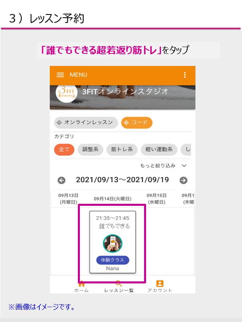Select the 全て category chip
Screen dimensions: 242x322
pos(64,150)
